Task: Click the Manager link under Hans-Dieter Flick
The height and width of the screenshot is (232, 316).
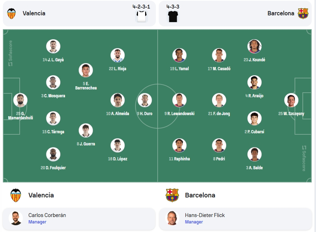Action: tap(194, 222)
